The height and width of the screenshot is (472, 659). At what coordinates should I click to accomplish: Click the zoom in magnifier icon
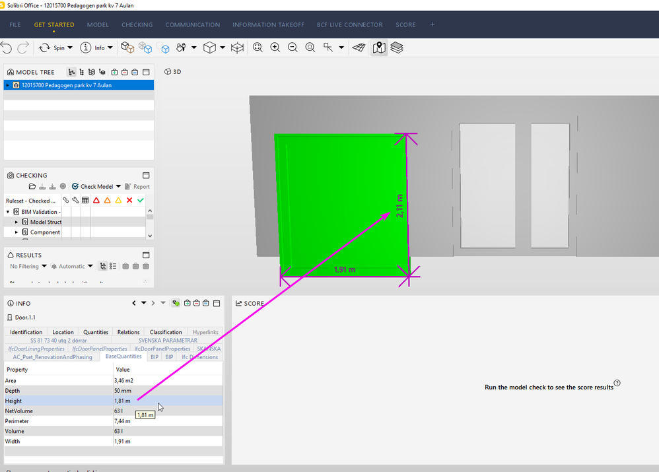275,48
